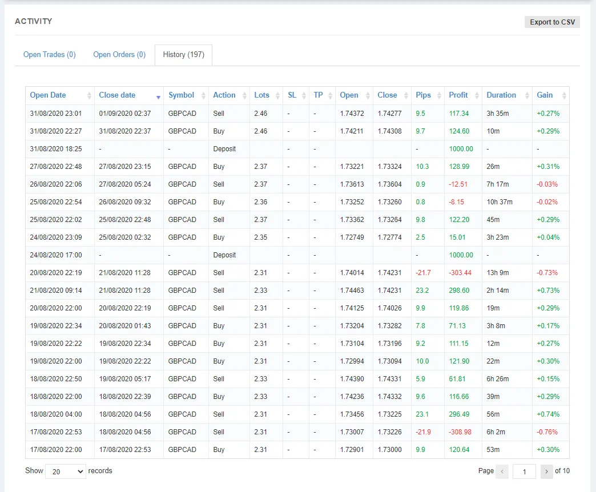Click the Export to CSV button
This screenshot has height=492, width=596.
(552, 22)
